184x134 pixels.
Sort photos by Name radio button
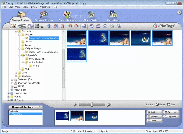[x=158, y=104]
